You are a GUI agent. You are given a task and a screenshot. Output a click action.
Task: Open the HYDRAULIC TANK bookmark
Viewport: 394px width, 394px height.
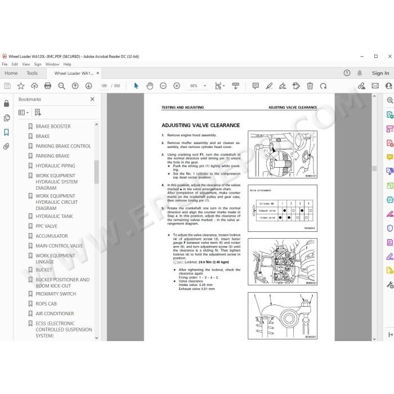(54, 216)
